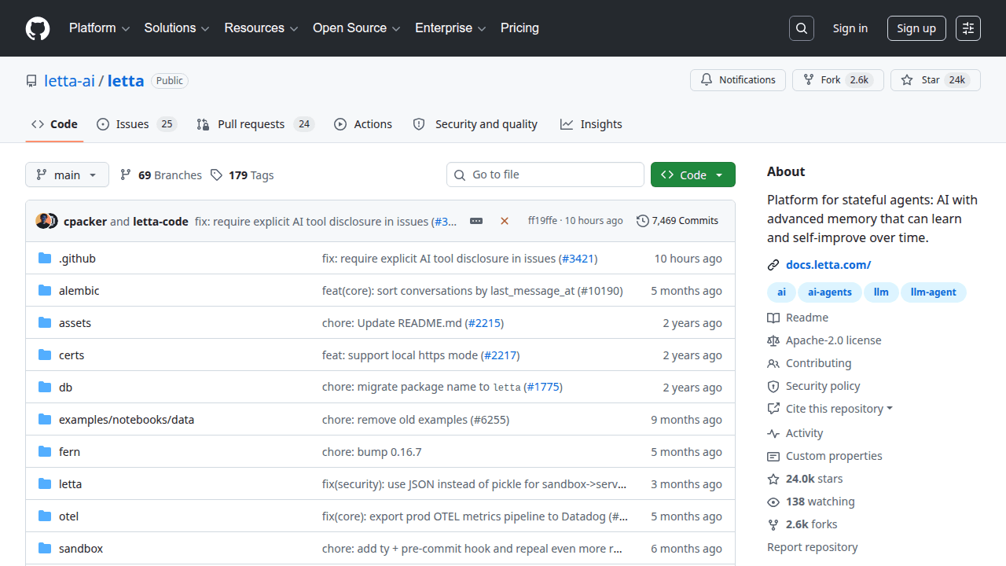
Task: Expand the Solutions menu
Action: pyautogui.click(x=177, y=28)
